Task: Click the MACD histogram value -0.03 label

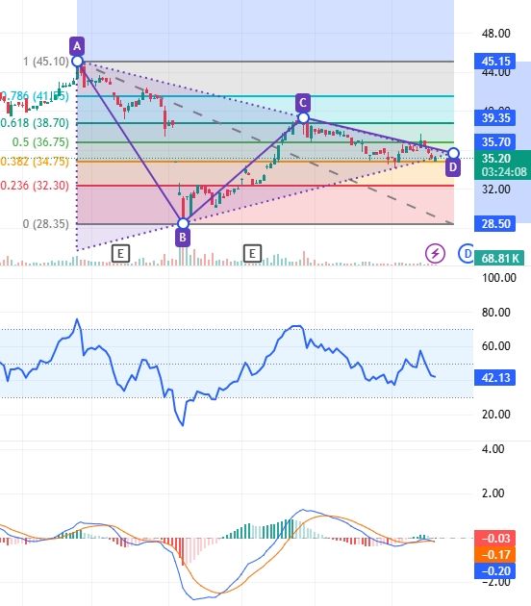Action: 495,539
